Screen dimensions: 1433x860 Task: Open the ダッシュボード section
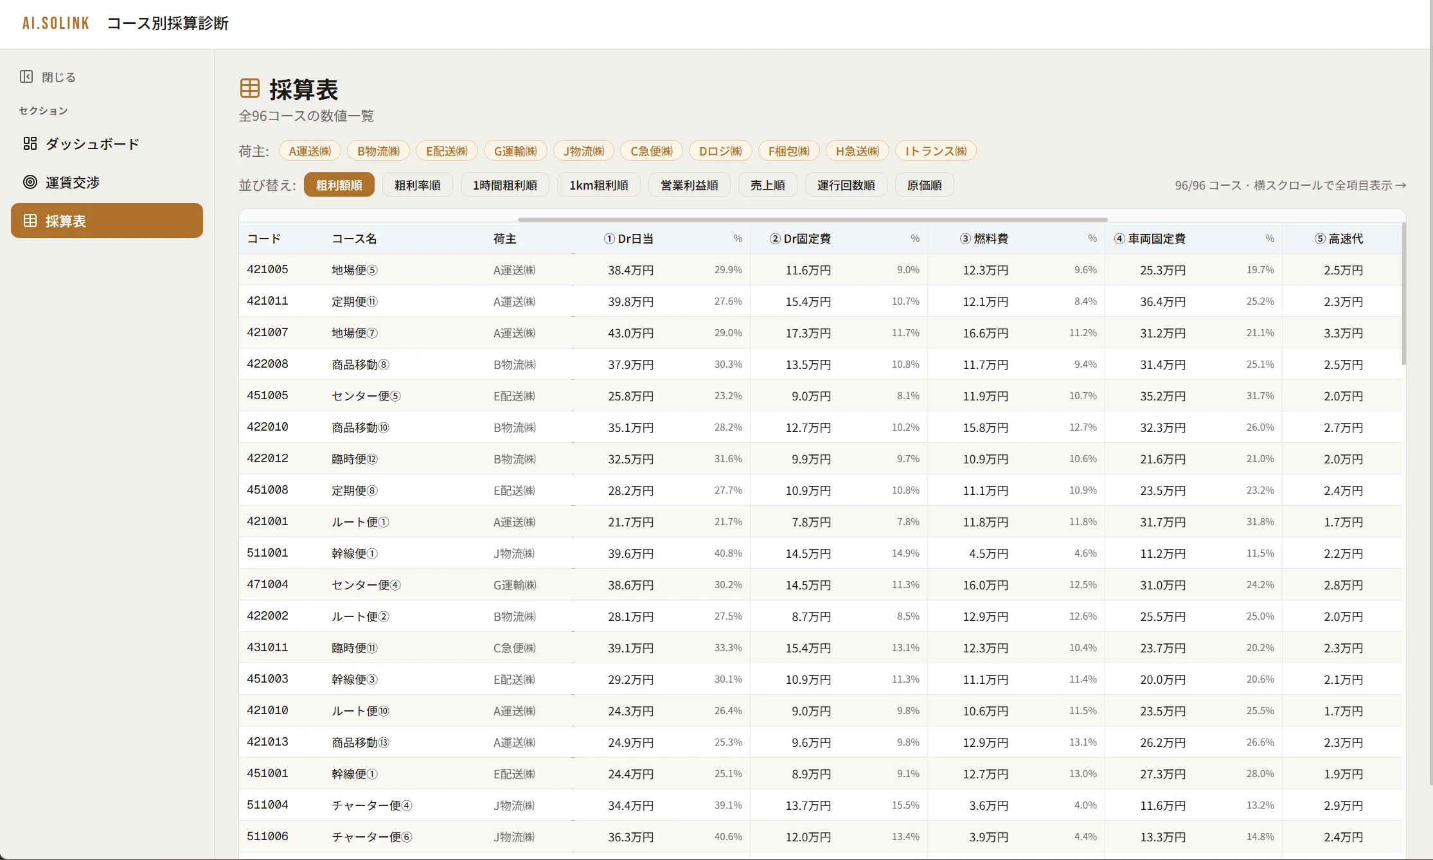click(107, 143)
